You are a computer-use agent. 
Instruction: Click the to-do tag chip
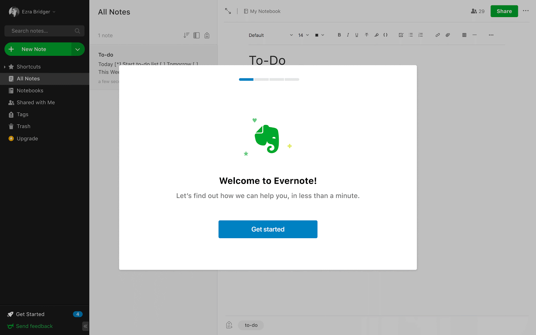pos(251,325)
